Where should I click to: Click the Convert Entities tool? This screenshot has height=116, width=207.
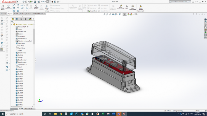[36, 7]
